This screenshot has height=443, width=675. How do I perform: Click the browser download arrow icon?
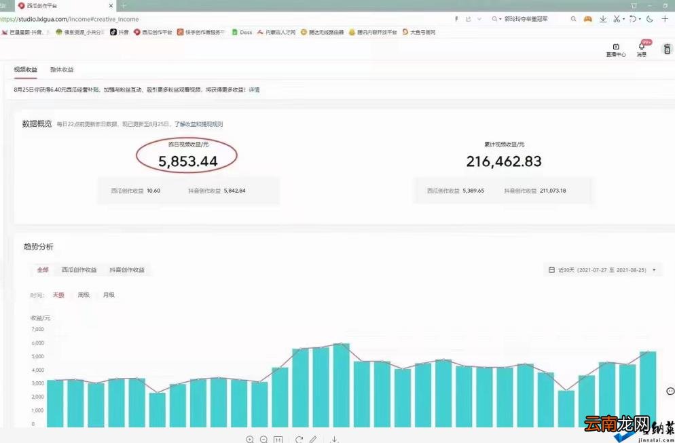tap(602, 19)
